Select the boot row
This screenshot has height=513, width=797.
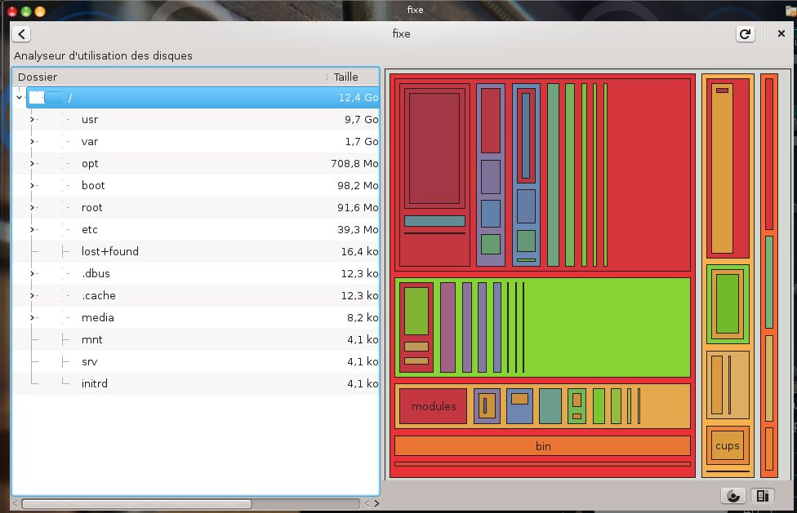tap(196, 185)
